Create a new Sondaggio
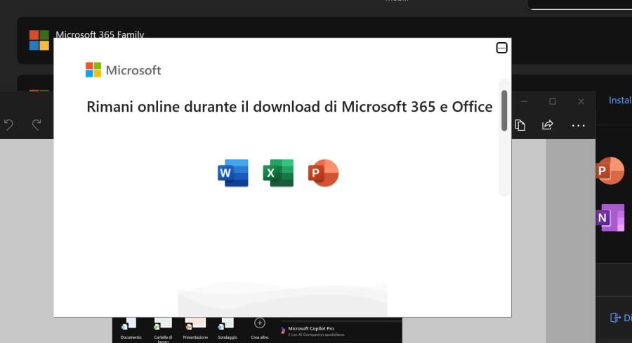 click(x=227, y=325)
